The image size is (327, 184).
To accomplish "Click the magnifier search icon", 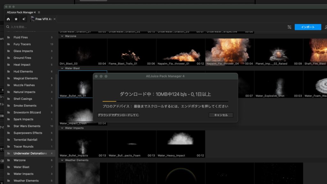I will pyautogui.click(x=8, y=27).
